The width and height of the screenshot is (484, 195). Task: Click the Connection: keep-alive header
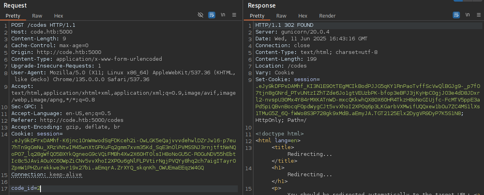(x=47, y=175)
